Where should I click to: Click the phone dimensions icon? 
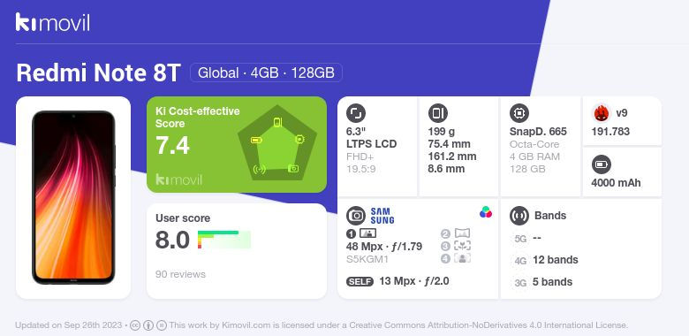437,113
